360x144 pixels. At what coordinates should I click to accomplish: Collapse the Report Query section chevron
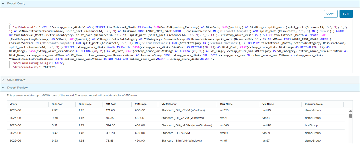coord(3,4)
